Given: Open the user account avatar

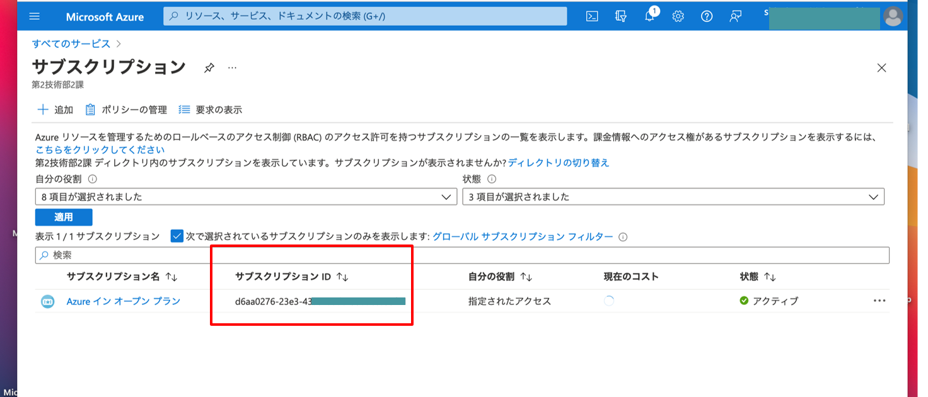Looking at the screenshot, I should pos(893,16).
